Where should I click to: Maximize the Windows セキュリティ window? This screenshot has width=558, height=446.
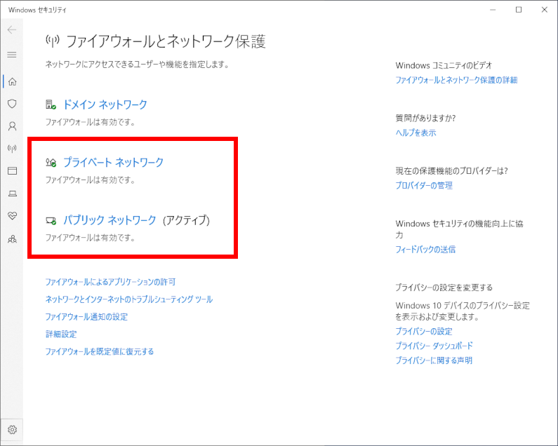[x=519, y=10]
